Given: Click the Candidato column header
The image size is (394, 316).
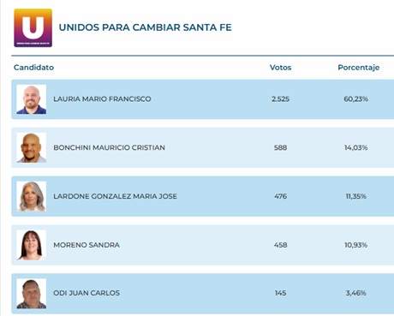Looking at the screenshot, I should [33, 68].
